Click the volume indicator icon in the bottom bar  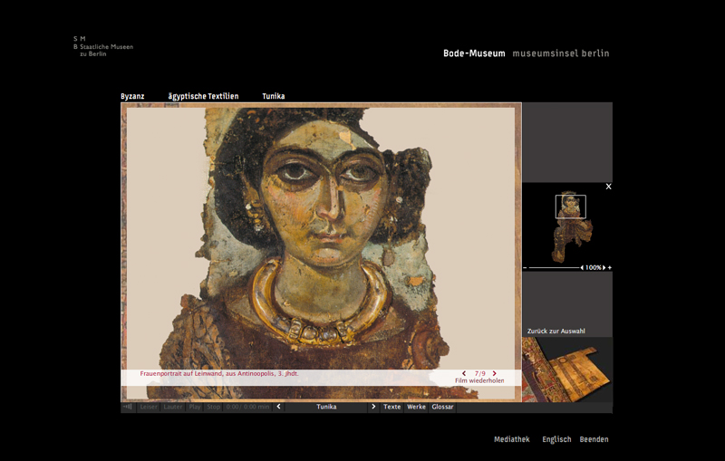[128, 407]
